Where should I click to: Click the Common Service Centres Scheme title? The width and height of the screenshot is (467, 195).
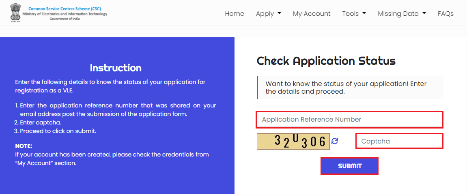coord(65,9)
